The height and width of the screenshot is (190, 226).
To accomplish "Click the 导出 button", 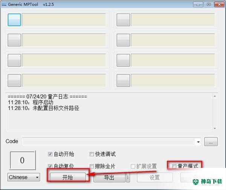I will (x=109, y=177).
